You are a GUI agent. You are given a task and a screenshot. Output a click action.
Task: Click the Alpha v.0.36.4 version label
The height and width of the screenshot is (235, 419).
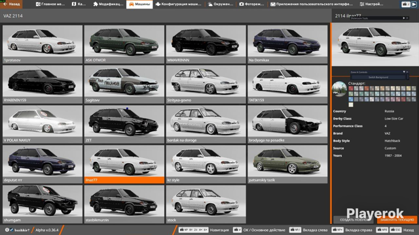pos(46,230)
